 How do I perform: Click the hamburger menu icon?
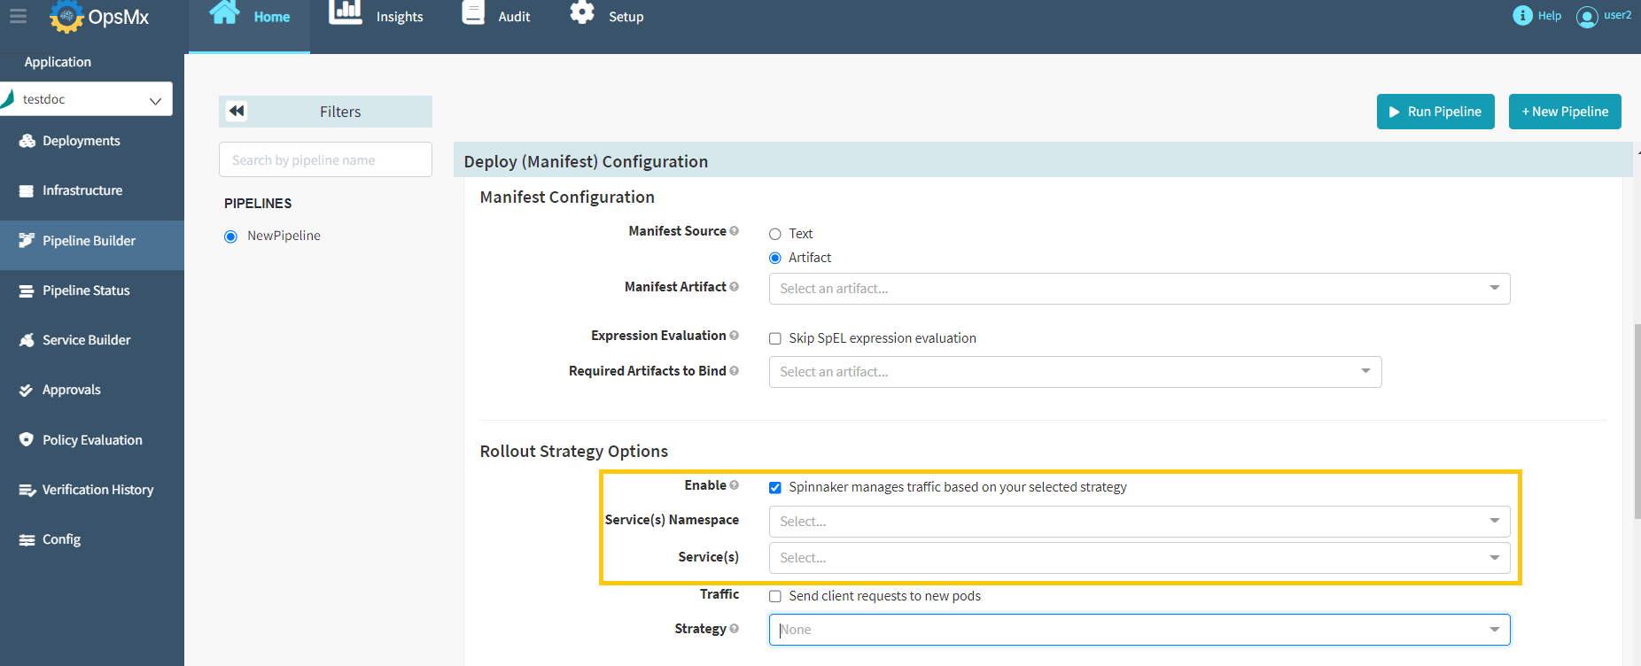(18, 16)
